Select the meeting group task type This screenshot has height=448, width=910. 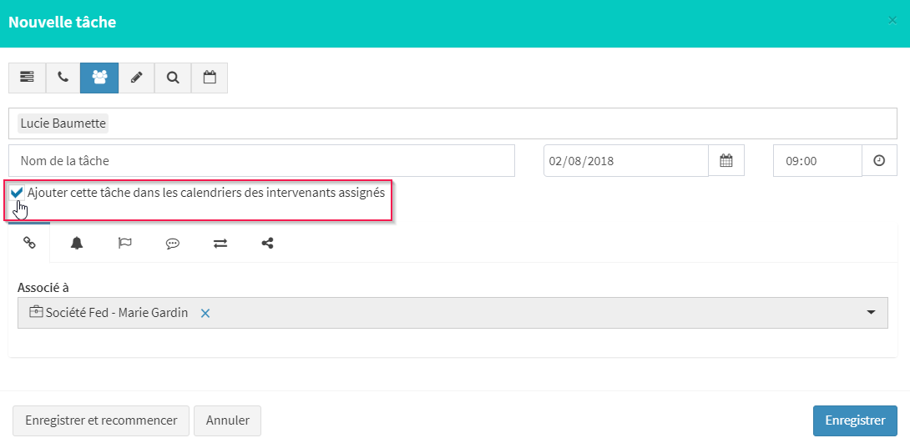click(99, 78)
